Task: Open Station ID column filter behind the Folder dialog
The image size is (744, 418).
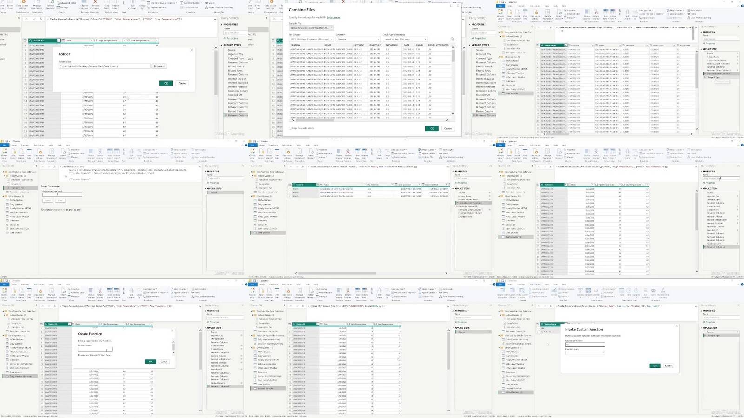Action: (x=58, y=40)
